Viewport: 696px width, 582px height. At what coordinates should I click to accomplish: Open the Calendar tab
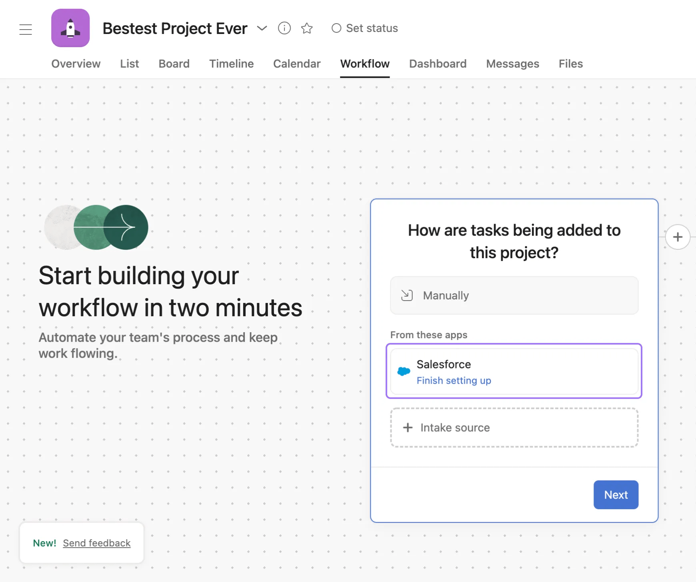[x=297, y=64]
